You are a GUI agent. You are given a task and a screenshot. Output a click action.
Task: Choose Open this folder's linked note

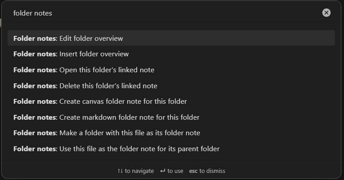tap(171, 70)
